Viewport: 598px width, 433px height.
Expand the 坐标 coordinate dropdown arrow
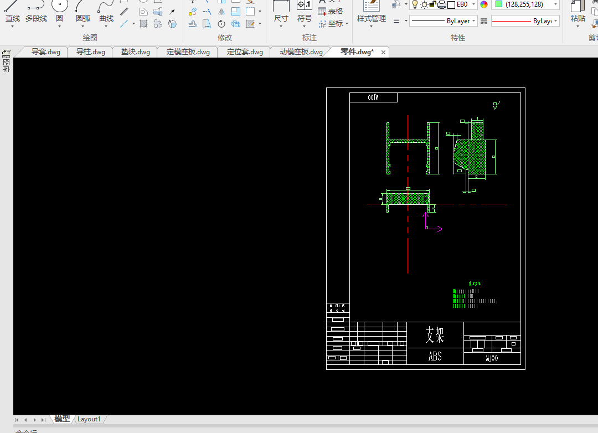pyautogui.click(x=347, y=24)
